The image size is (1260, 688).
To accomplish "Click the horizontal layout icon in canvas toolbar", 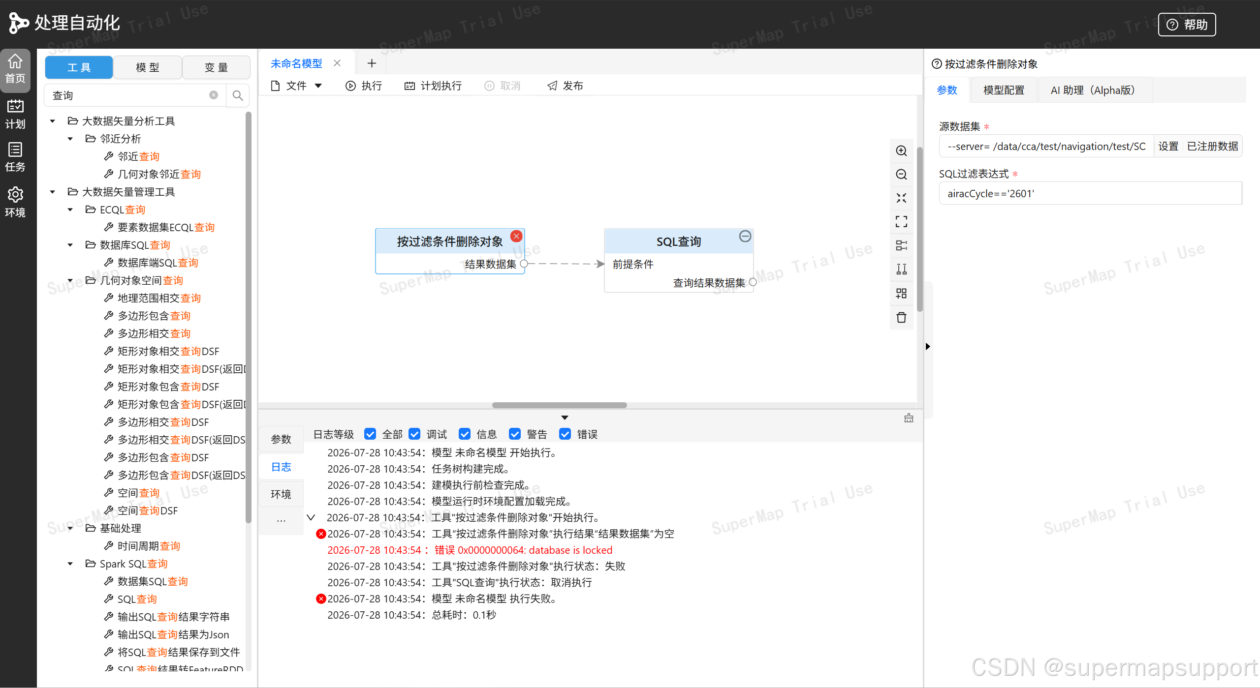I will pyautogui.click(x=901, y=245).
